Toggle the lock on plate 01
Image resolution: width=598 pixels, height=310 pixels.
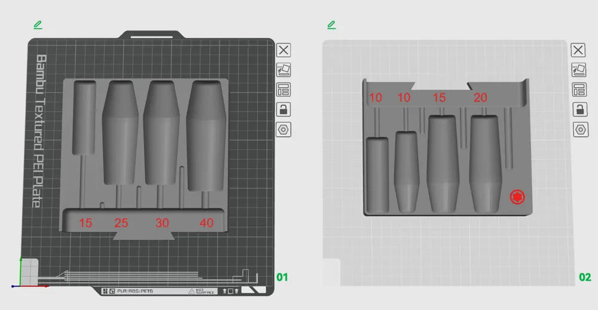pos(283,109)
